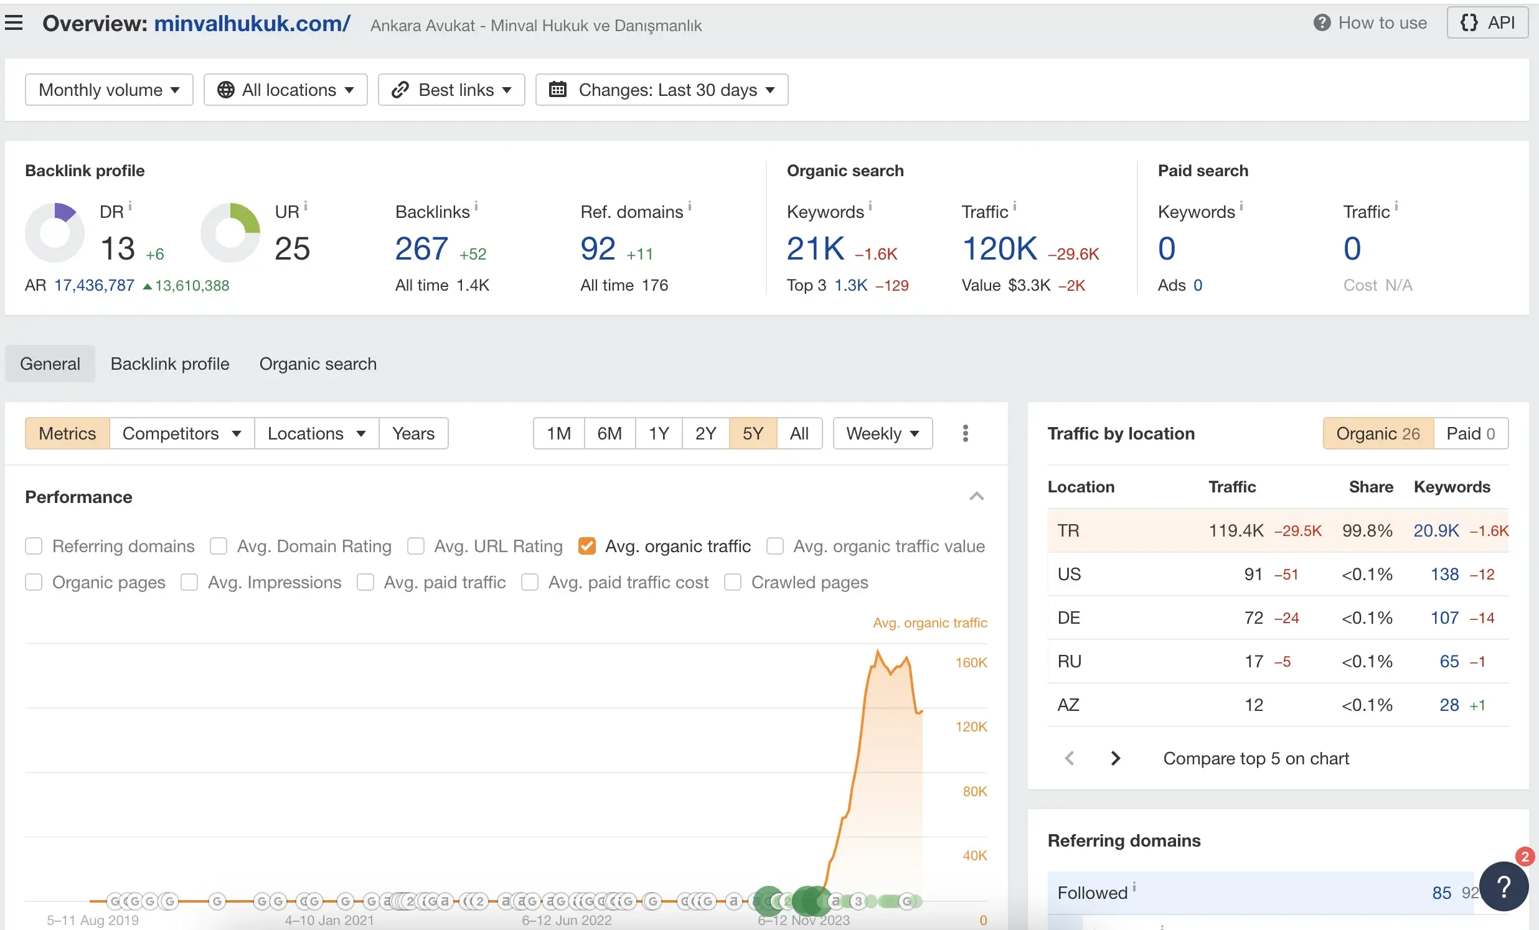Click Compare top 5 on chart
This screenshot has width=1539, height=930.
pos(1256,758)
